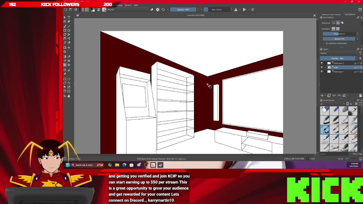Viewport: 363px width, 204px height.
Task: Open the Help menu
Action: click(136, 5)
